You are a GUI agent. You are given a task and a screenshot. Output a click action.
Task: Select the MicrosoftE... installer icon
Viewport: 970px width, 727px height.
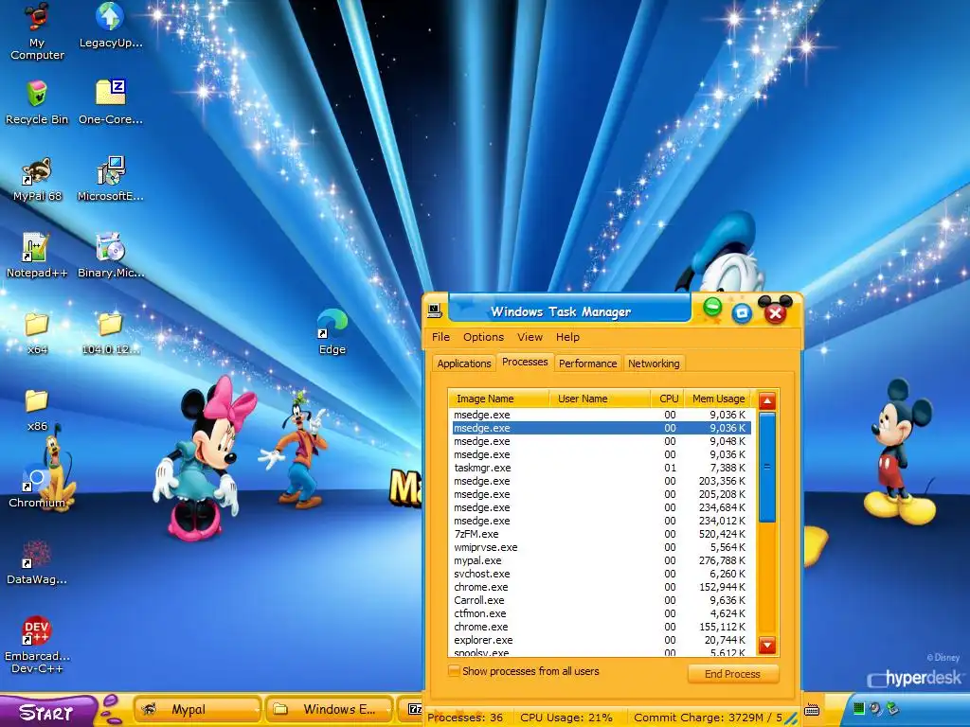[x=111, y=179]
